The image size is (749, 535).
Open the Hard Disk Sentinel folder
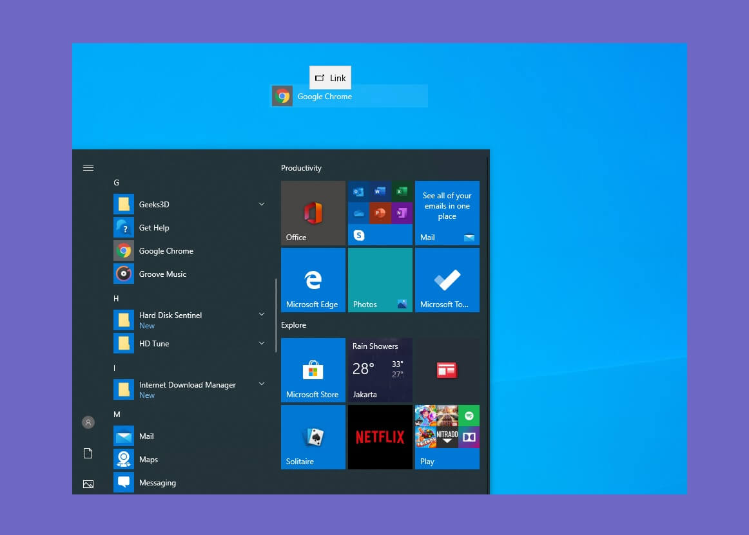point(189,320)
